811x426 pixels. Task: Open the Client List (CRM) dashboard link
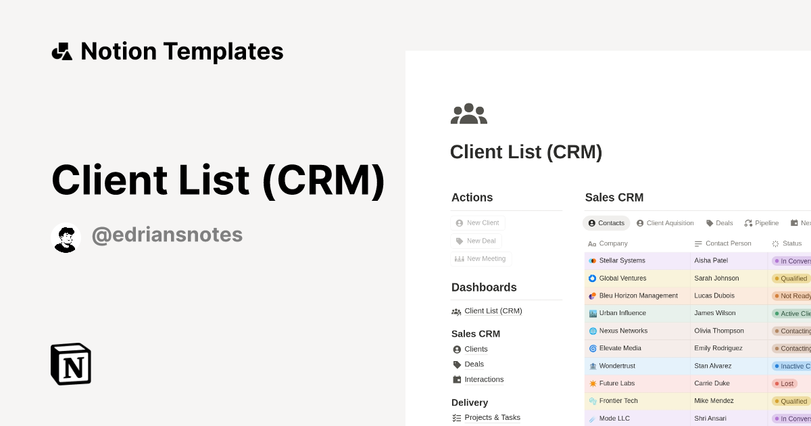click(493, 311)
